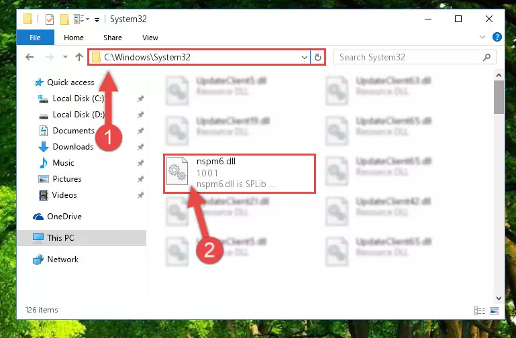The width and height of the screenshot is (516, 338).
Task: Switch to the Share ribbon tab
Action: 113,38
